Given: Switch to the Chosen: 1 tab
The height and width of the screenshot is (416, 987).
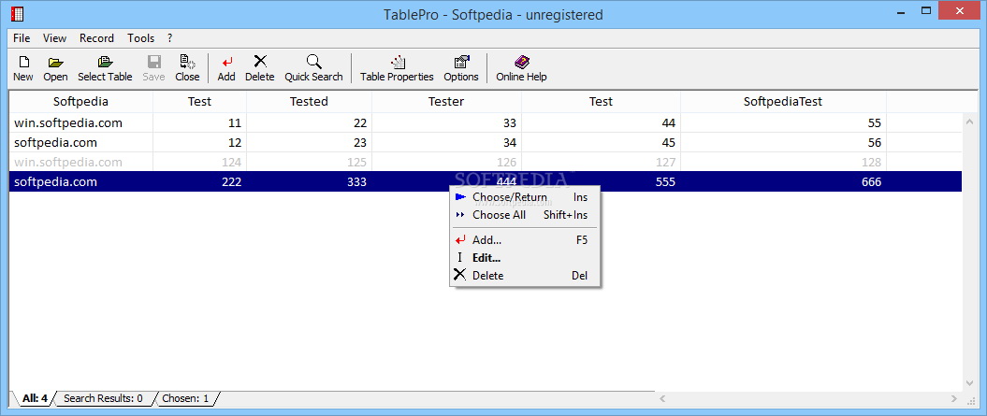Looking at the screenshot, I should click(x=185, y=398).
